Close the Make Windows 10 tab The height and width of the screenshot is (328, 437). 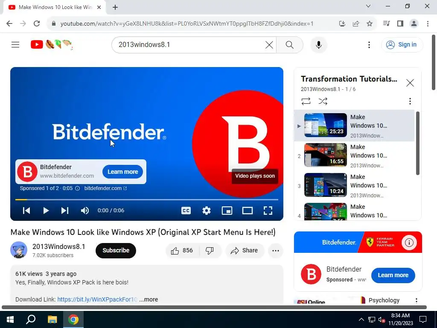pos(99,7)
